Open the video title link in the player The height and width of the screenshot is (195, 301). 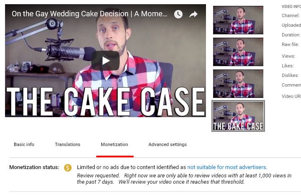coord(90,14)
